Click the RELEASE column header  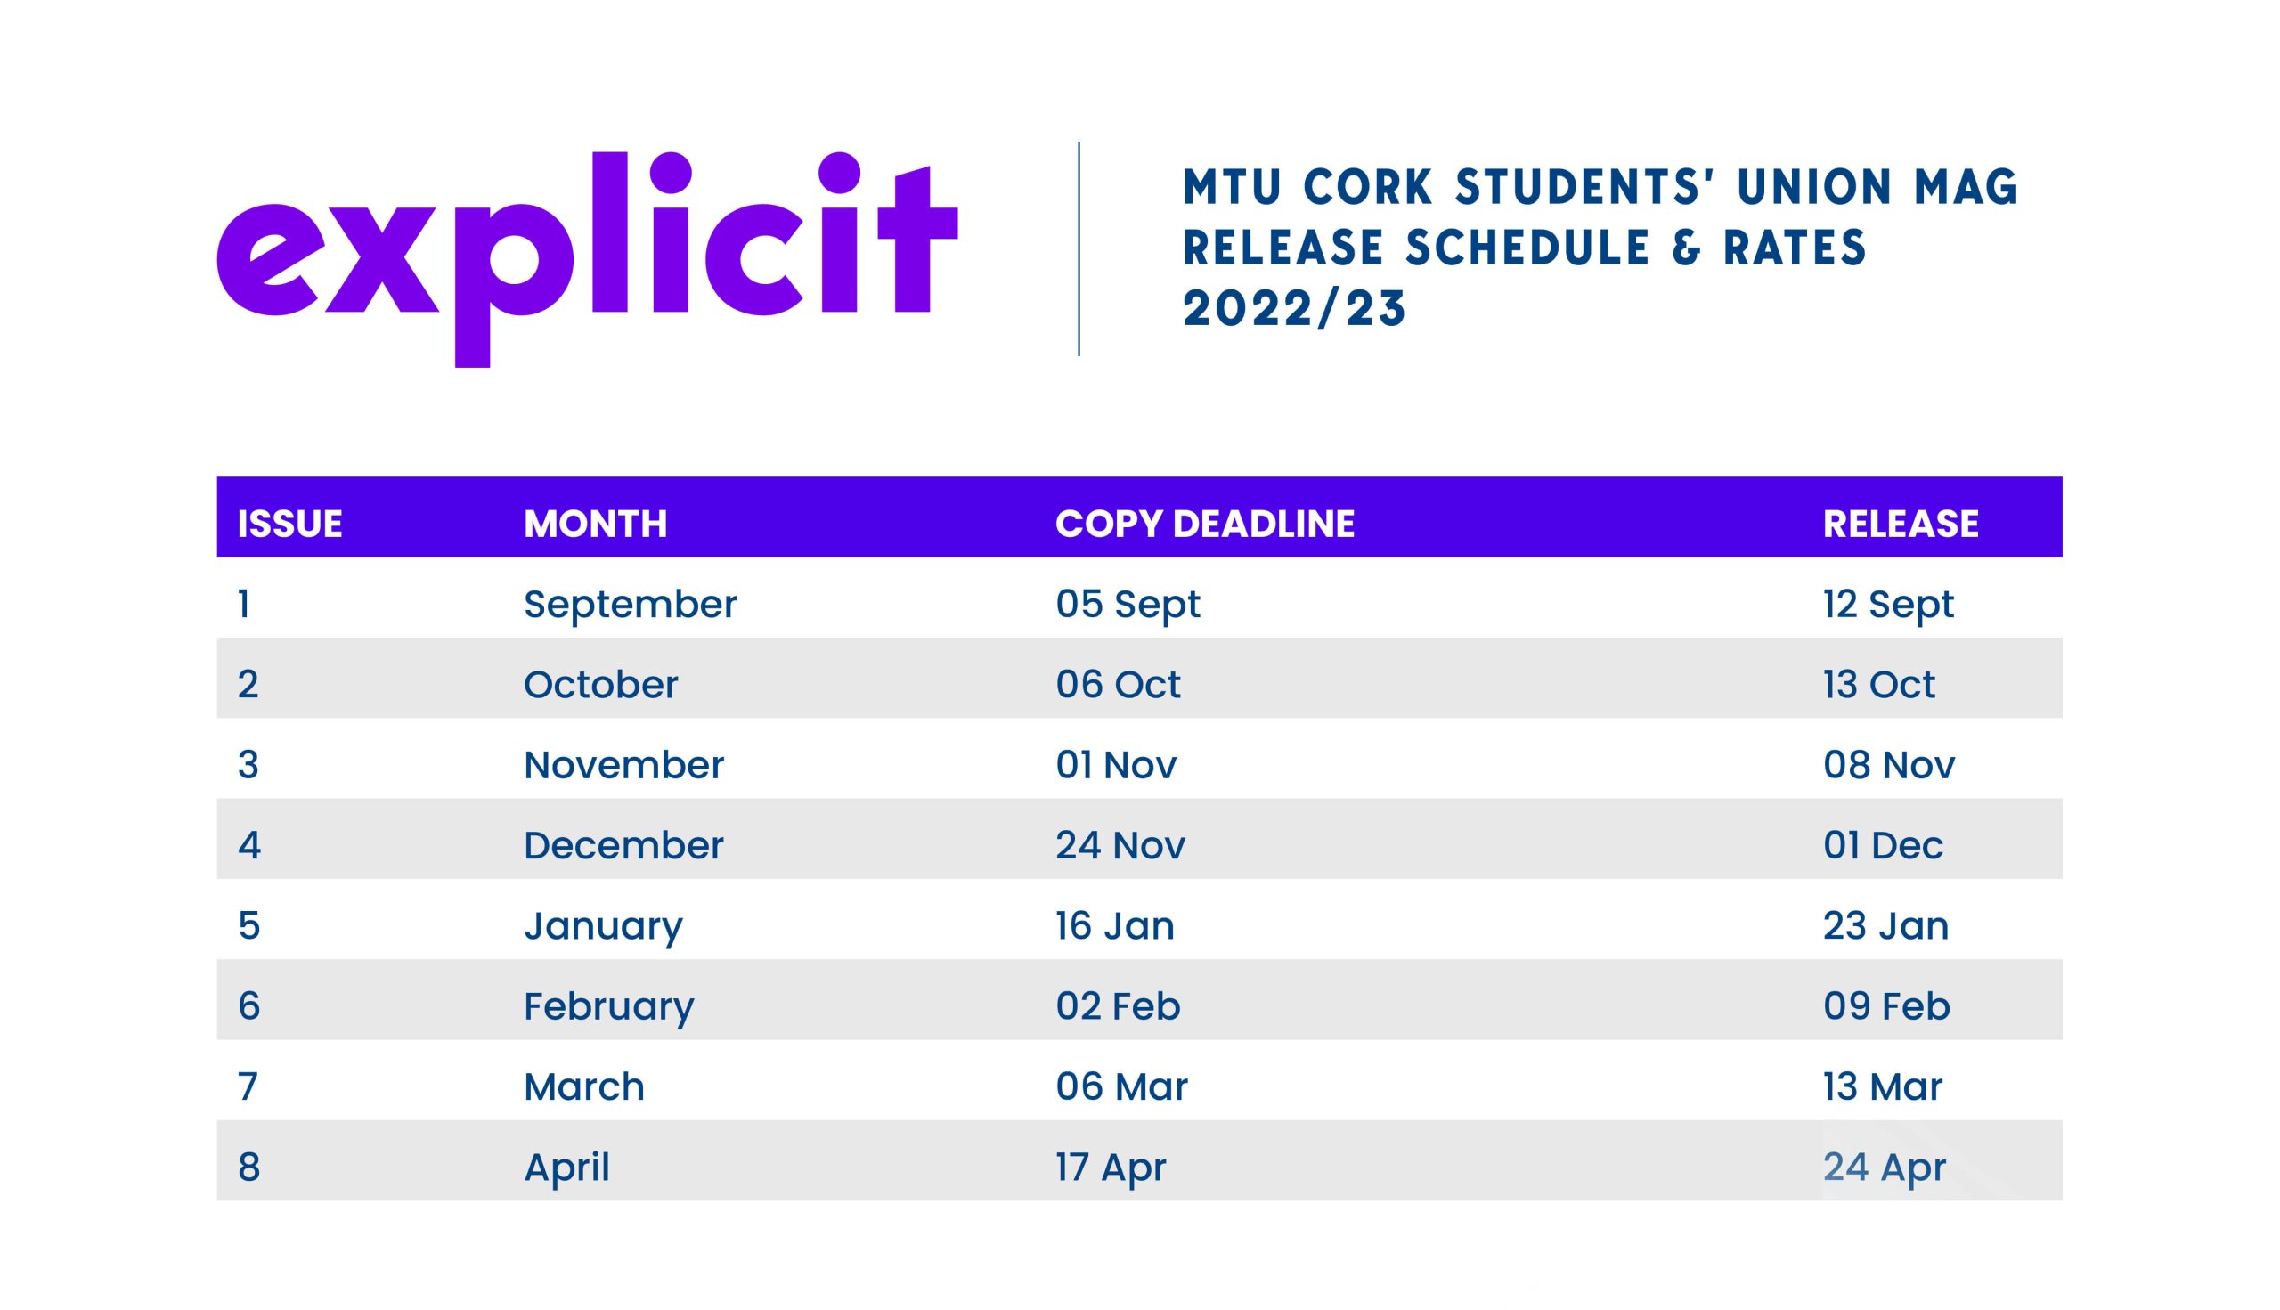1901,524
